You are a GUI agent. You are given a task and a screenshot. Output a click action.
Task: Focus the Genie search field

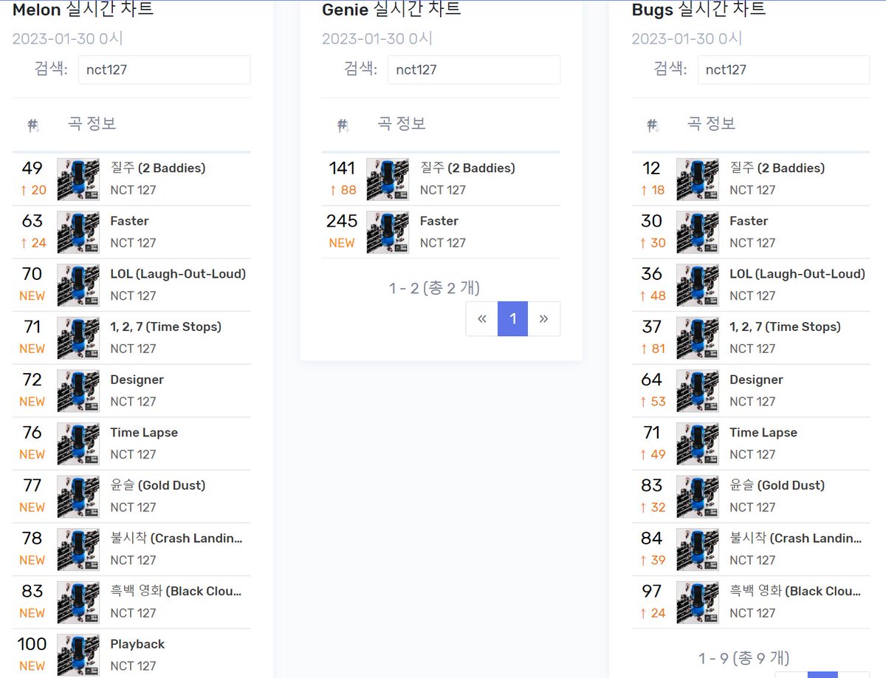coord(474,69)
